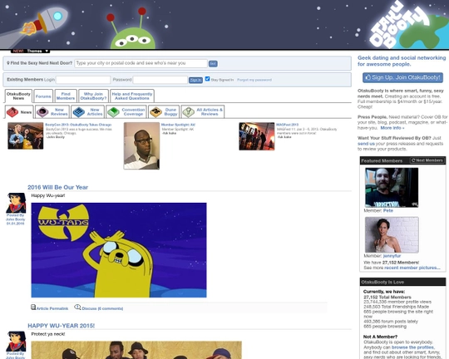Open the browse the profiles link
The image size is (449, 359).
pyautogui.click(x=412, y=347)
